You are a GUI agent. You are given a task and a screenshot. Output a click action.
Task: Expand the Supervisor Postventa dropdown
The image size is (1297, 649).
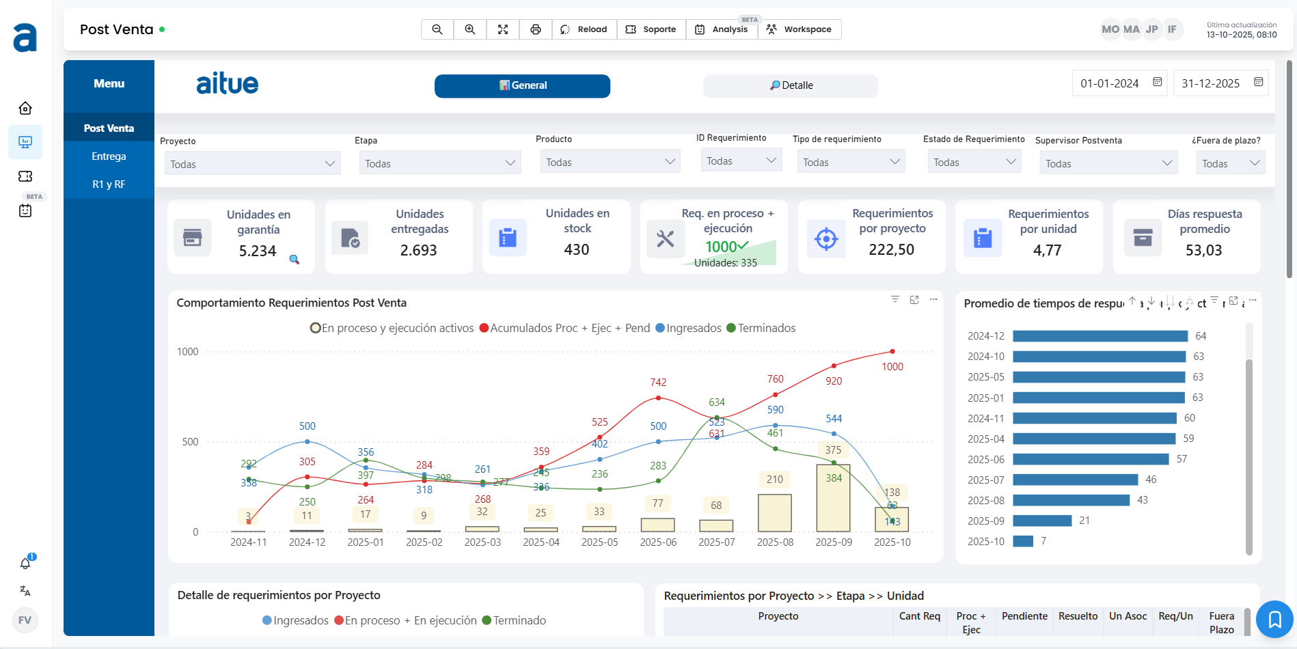point(1108,163)
